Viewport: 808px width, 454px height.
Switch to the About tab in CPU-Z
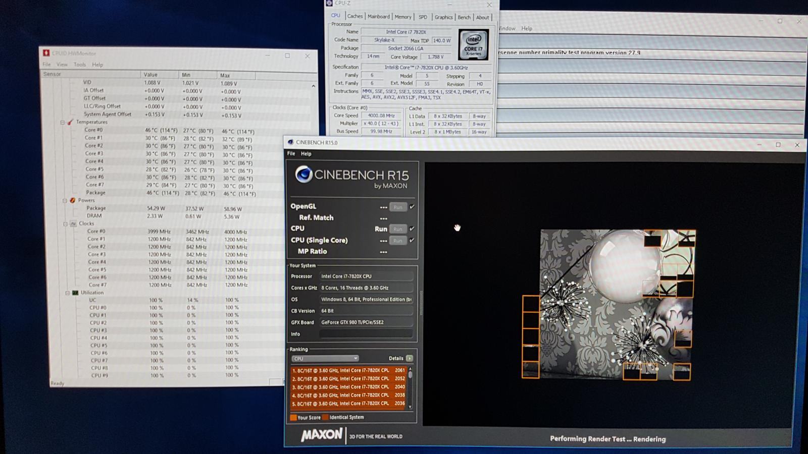click(x=483, y=17)
